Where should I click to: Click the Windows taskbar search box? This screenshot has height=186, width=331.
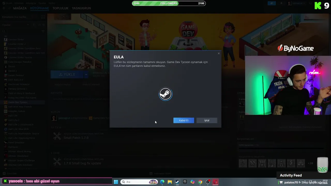point(139,182)
